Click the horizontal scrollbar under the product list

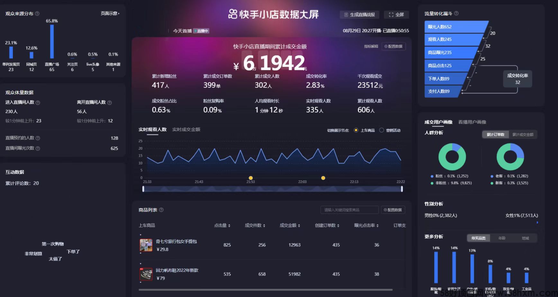265,290
